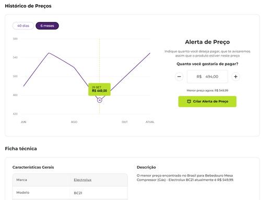261x200 pixels.
Task: Open the Electrolux brand link
Action: coord(82,180)
